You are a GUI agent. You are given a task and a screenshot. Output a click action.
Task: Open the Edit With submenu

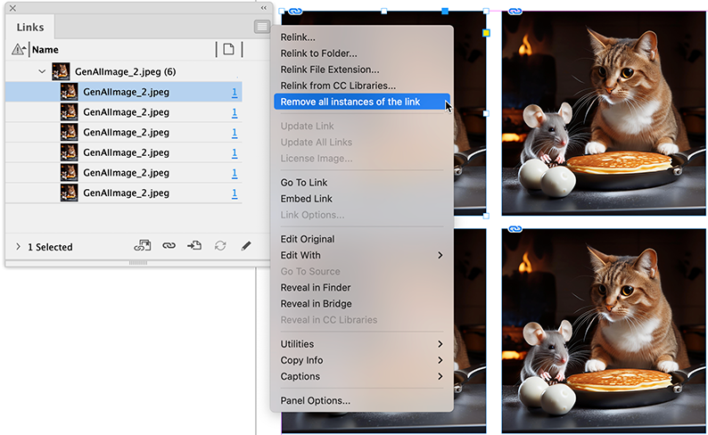(362, 255)
